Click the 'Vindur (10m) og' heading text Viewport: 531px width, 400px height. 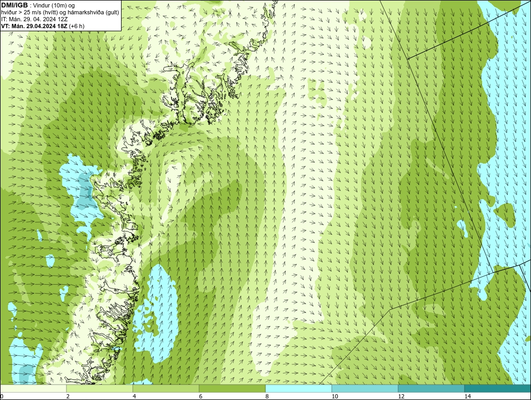coord(54,5)
